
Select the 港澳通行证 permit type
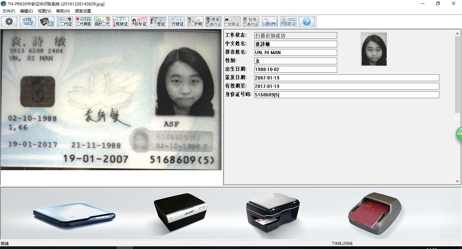pos(214,22)
